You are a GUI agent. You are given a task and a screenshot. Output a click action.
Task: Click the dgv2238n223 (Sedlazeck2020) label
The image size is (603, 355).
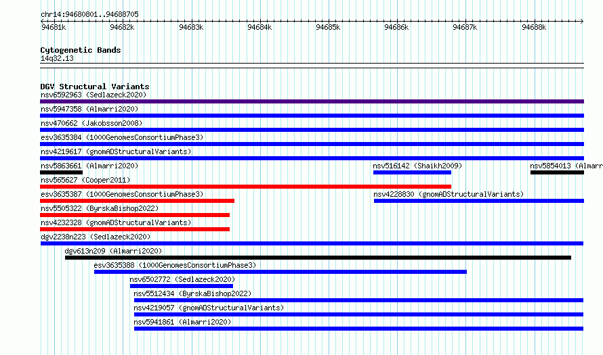[x=96, y=237]
